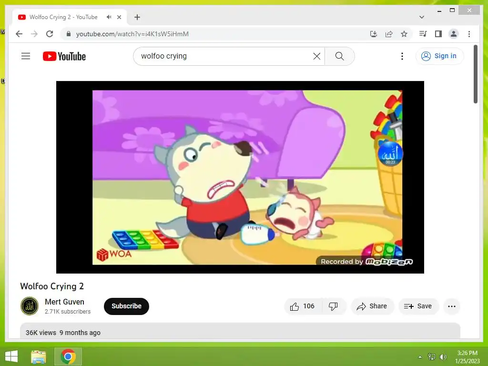Click the 2.71K subscribers text
The image size is (488, 366).
pyautogui.click(x=68, y=312)
